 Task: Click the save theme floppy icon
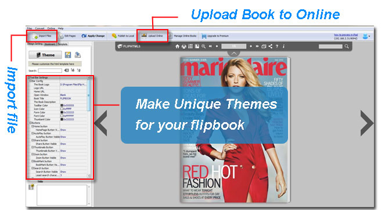(x=68, y=55)
